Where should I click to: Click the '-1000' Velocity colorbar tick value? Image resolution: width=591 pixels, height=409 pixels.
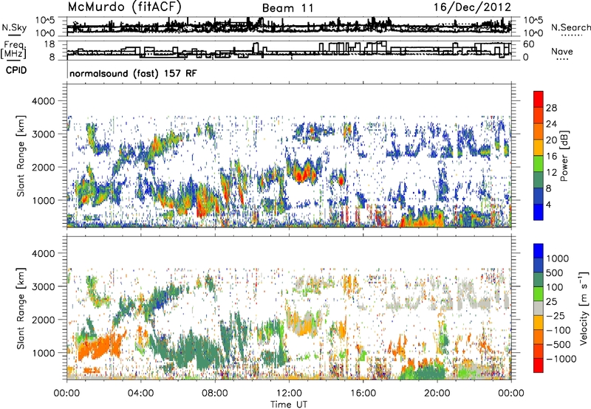[x=561, y=359]
